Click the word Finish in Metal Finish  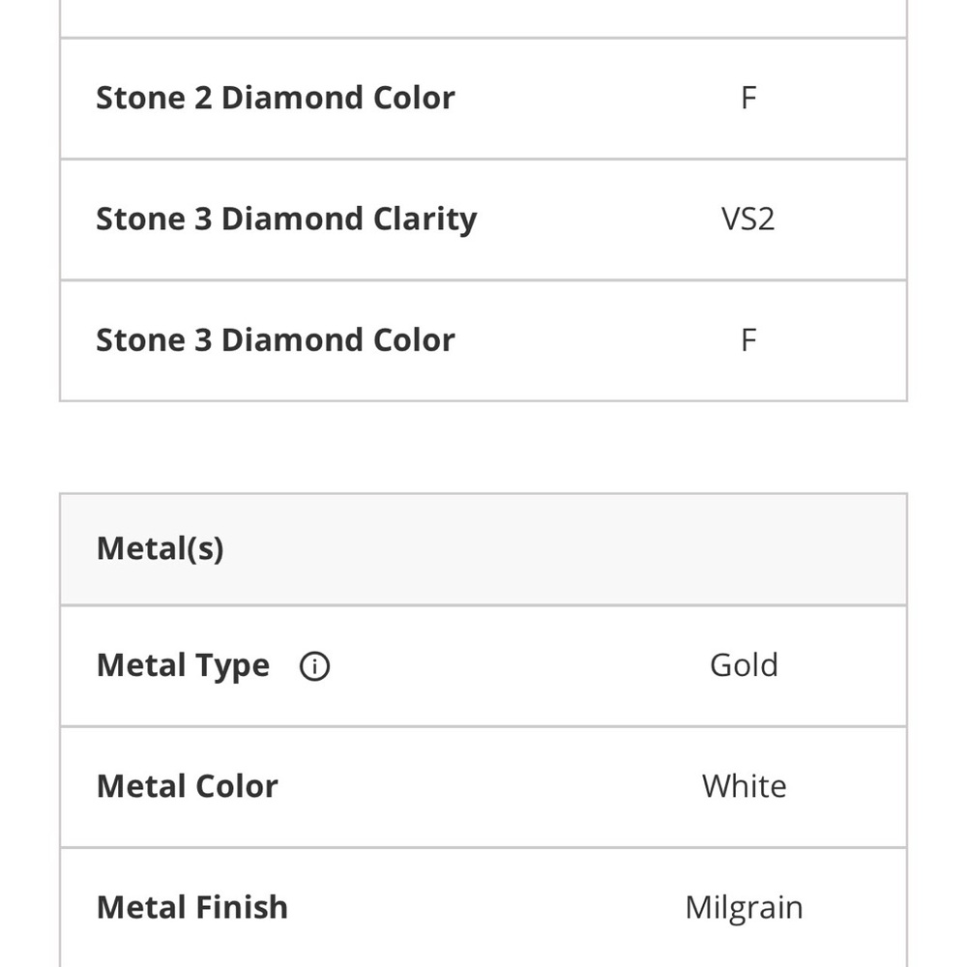point(242,908)
